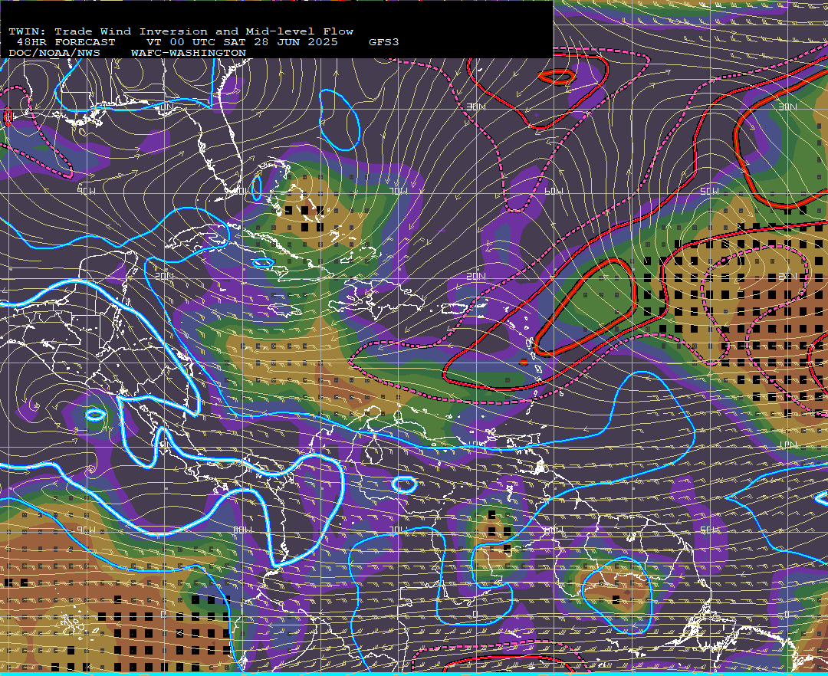This screenshot has height=676, width=828.
Task: Click the title "TWIN: Trade Wind Inversion and Mid-level Flow"
Action: coord(181,31)
